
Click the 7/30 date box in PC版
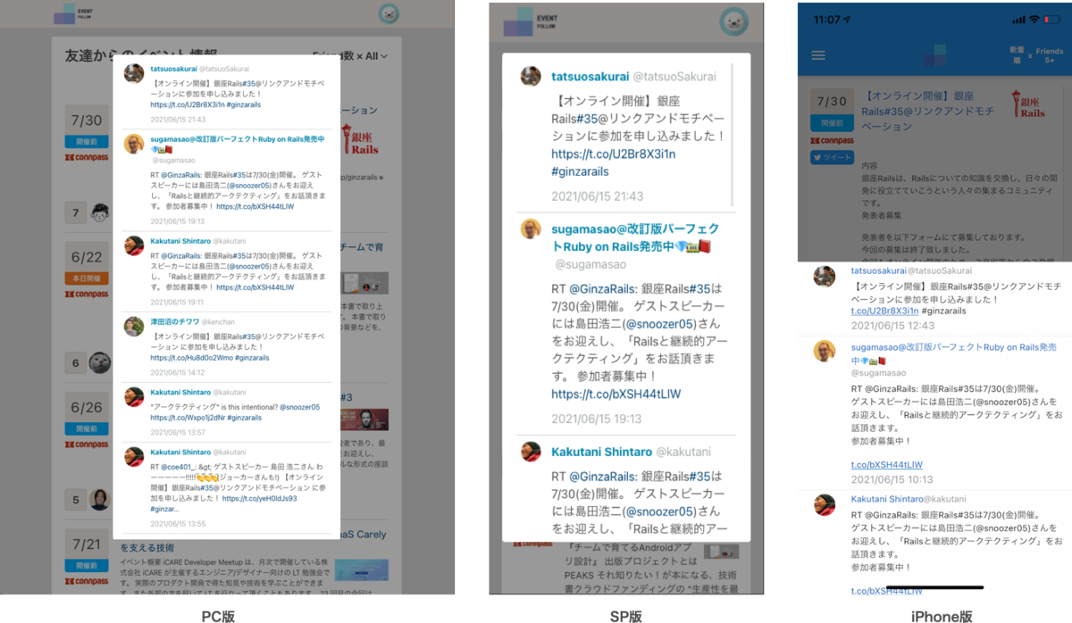click(x=87, y=120)
